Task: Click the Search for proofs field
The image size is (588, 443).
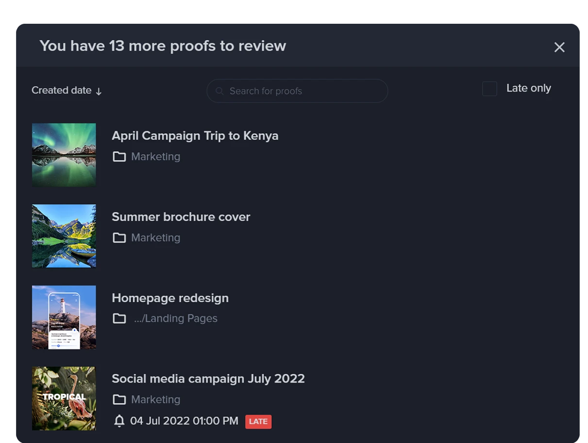Action: click(301, 91)
